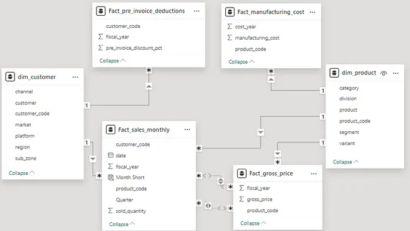Select fiscal_year in Fact_pre_invoice_deductions
The image size is (410, 231).
[117, 37]
